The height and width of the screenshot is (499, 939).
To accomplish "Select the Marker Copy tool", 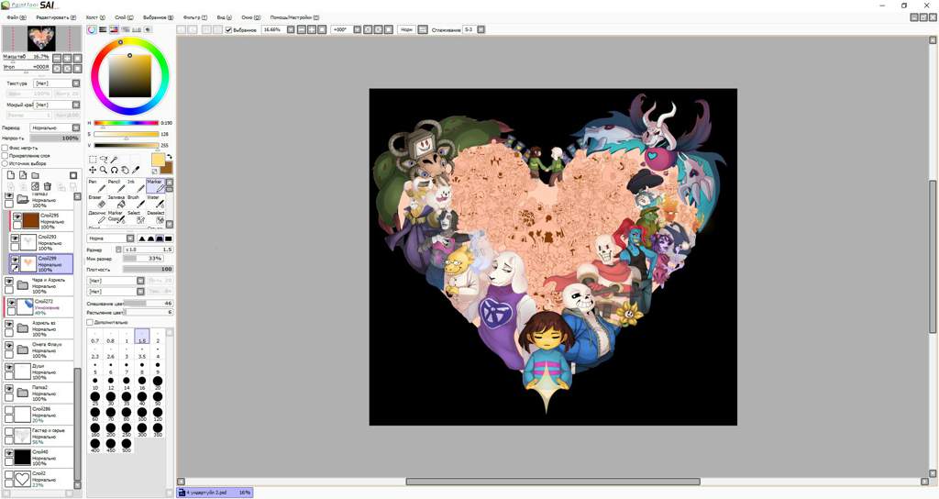I will 115,216.
